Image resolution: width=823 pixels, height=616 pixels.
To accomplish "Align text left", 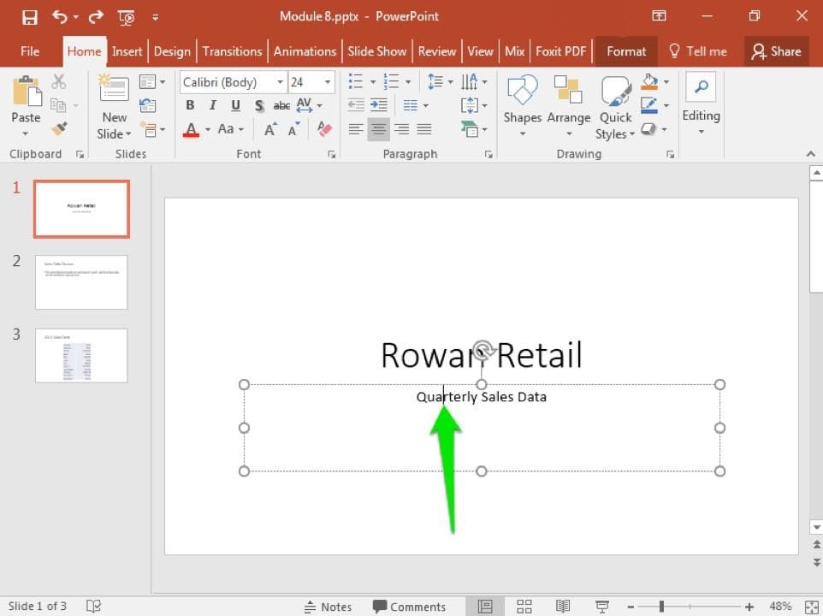I will click(356, 128).
